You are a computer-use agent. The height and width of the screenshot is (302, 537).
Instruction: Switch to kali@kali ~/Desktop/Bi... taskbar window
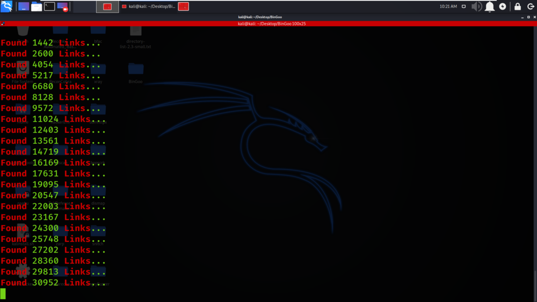coord(149,6)
